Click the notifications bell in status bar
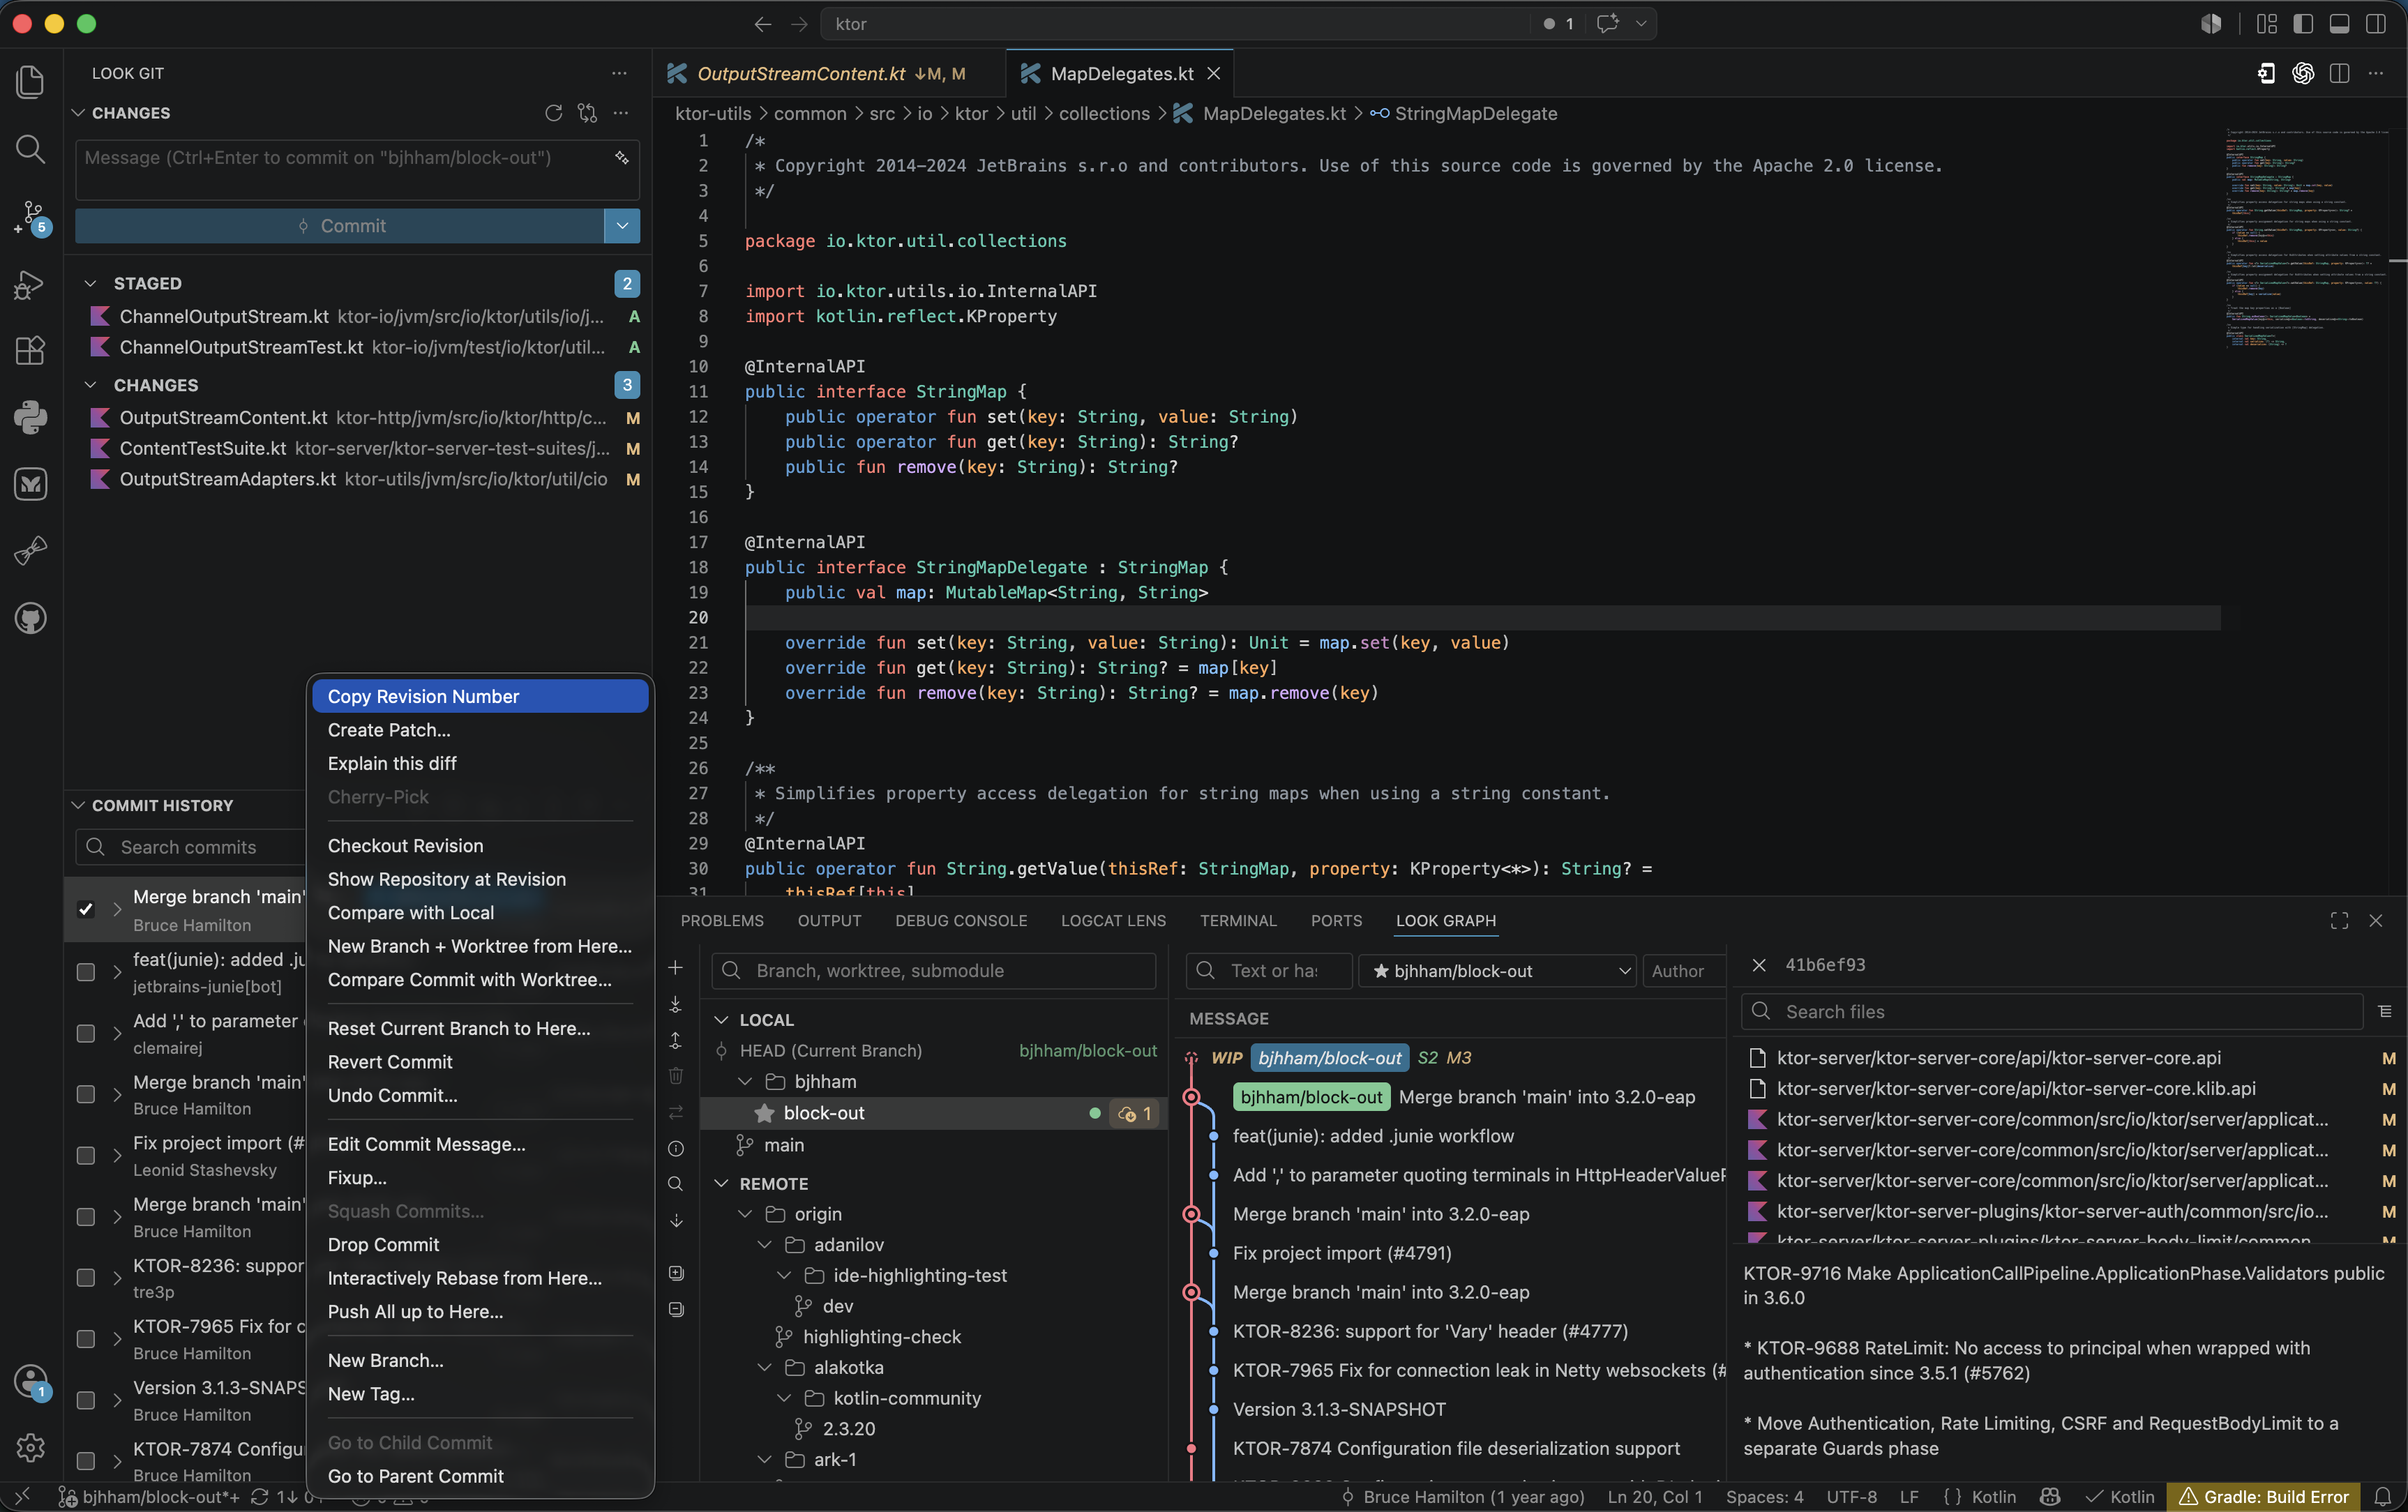 pyautogui.click(x=2383, y=1496)
